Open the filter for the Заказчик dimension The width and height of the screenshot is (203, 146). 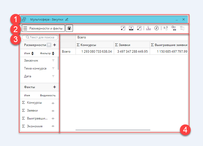pos(53,61)
